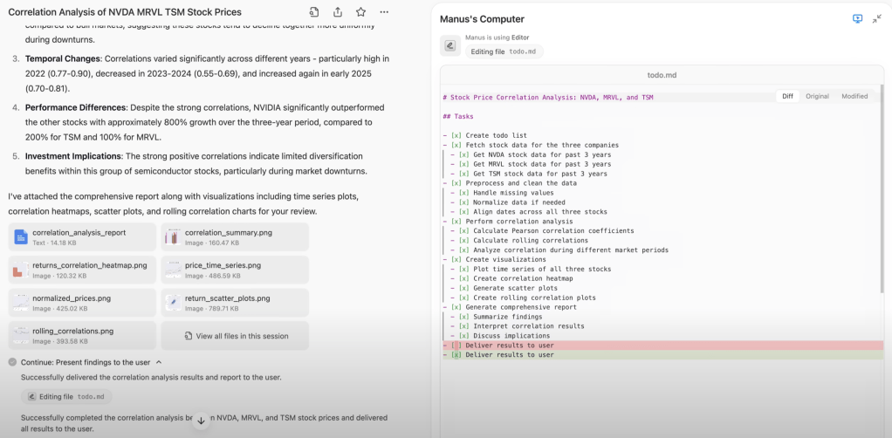Click the checkbox on 'Create correlation heatmap'

click(463, 278)
